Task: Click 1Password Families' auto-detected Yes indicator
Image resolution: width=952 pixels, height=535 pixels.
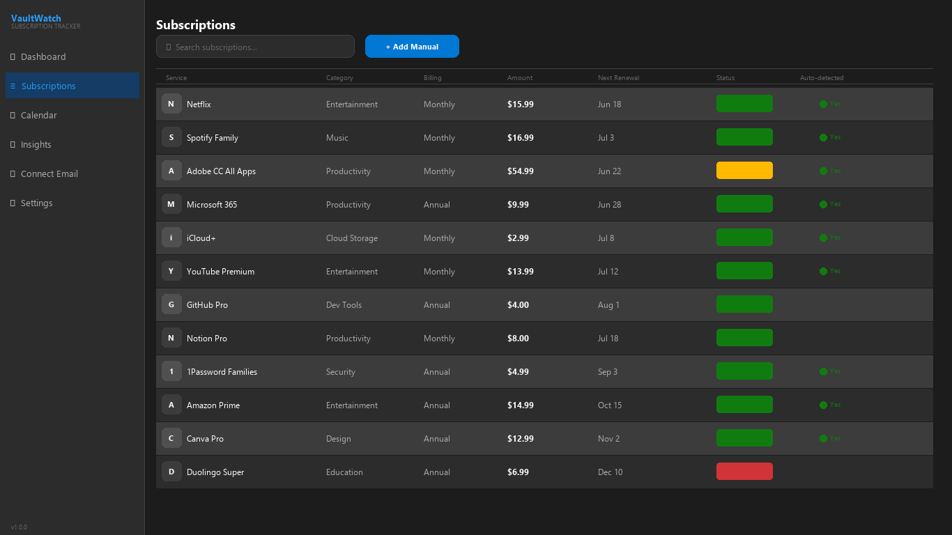Action: 830,371
